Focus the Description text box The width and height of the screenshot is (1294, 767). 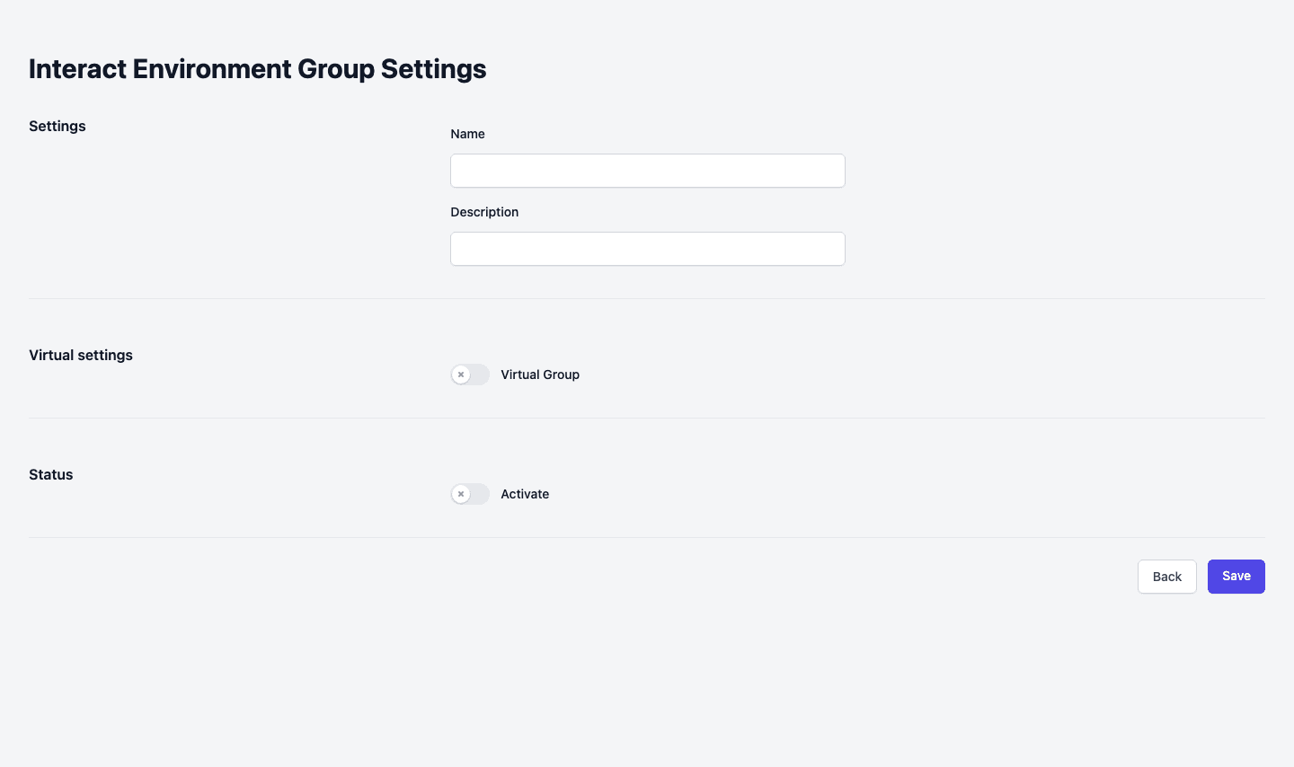[x=647, y=249]
